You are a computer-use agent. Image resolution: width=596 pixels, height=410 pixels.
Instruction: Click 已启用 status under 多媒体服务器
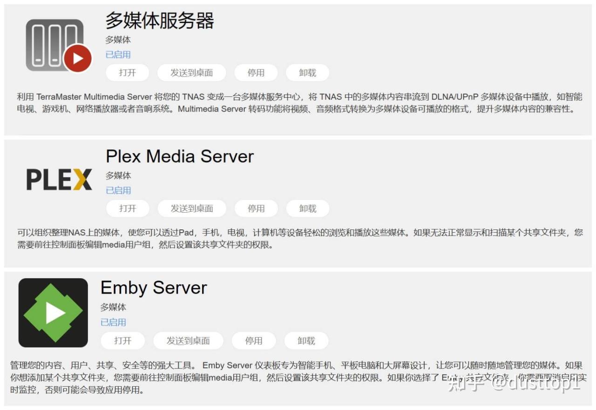point(118,54)
